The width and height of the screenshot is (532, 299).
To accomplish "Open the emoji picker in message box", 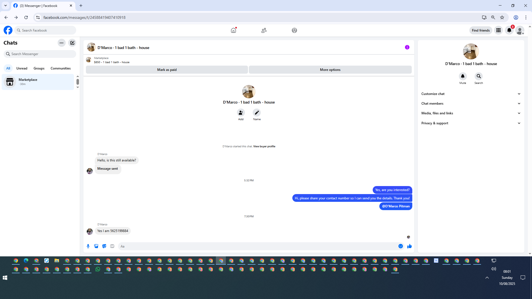I will [401, 246].
